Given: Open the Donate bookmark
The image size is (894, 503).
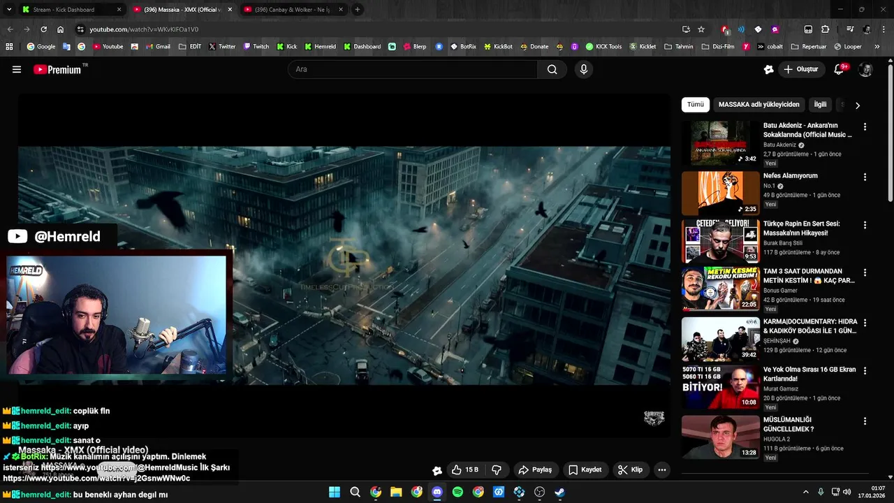Looking at the screenshot, I should click(534, 47).
